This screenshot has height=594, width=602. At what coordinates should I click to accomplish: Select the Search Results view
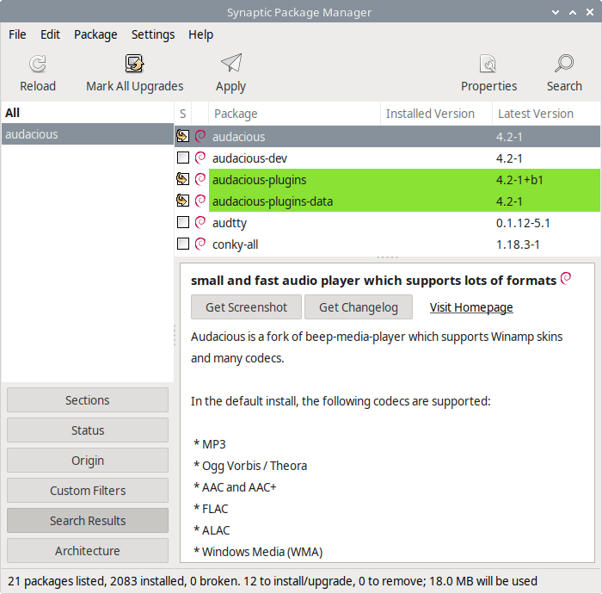(88, 521)
